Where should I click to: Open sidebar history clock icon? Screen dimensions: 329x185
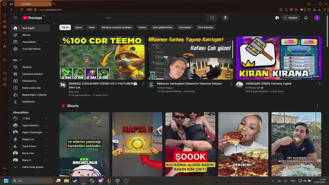(x=5, y=73)
